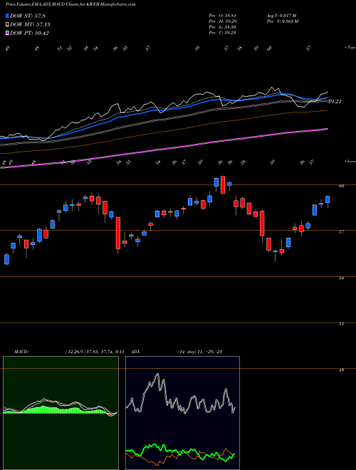Image resolution: width=356 pixels, height=470 pixels.
Task: Click the 'DOW MT: 57.13' label
Action: [30, 25]
